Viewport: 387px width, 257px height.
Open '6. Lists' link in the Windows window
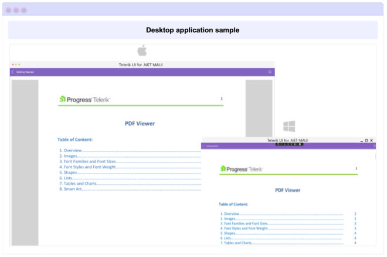(x=226, y=238)
